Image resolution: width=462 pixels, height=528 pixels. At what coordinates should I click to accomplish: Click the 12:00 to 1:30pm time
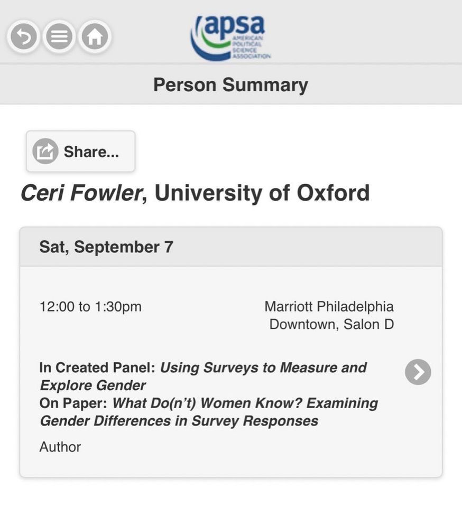90,306
